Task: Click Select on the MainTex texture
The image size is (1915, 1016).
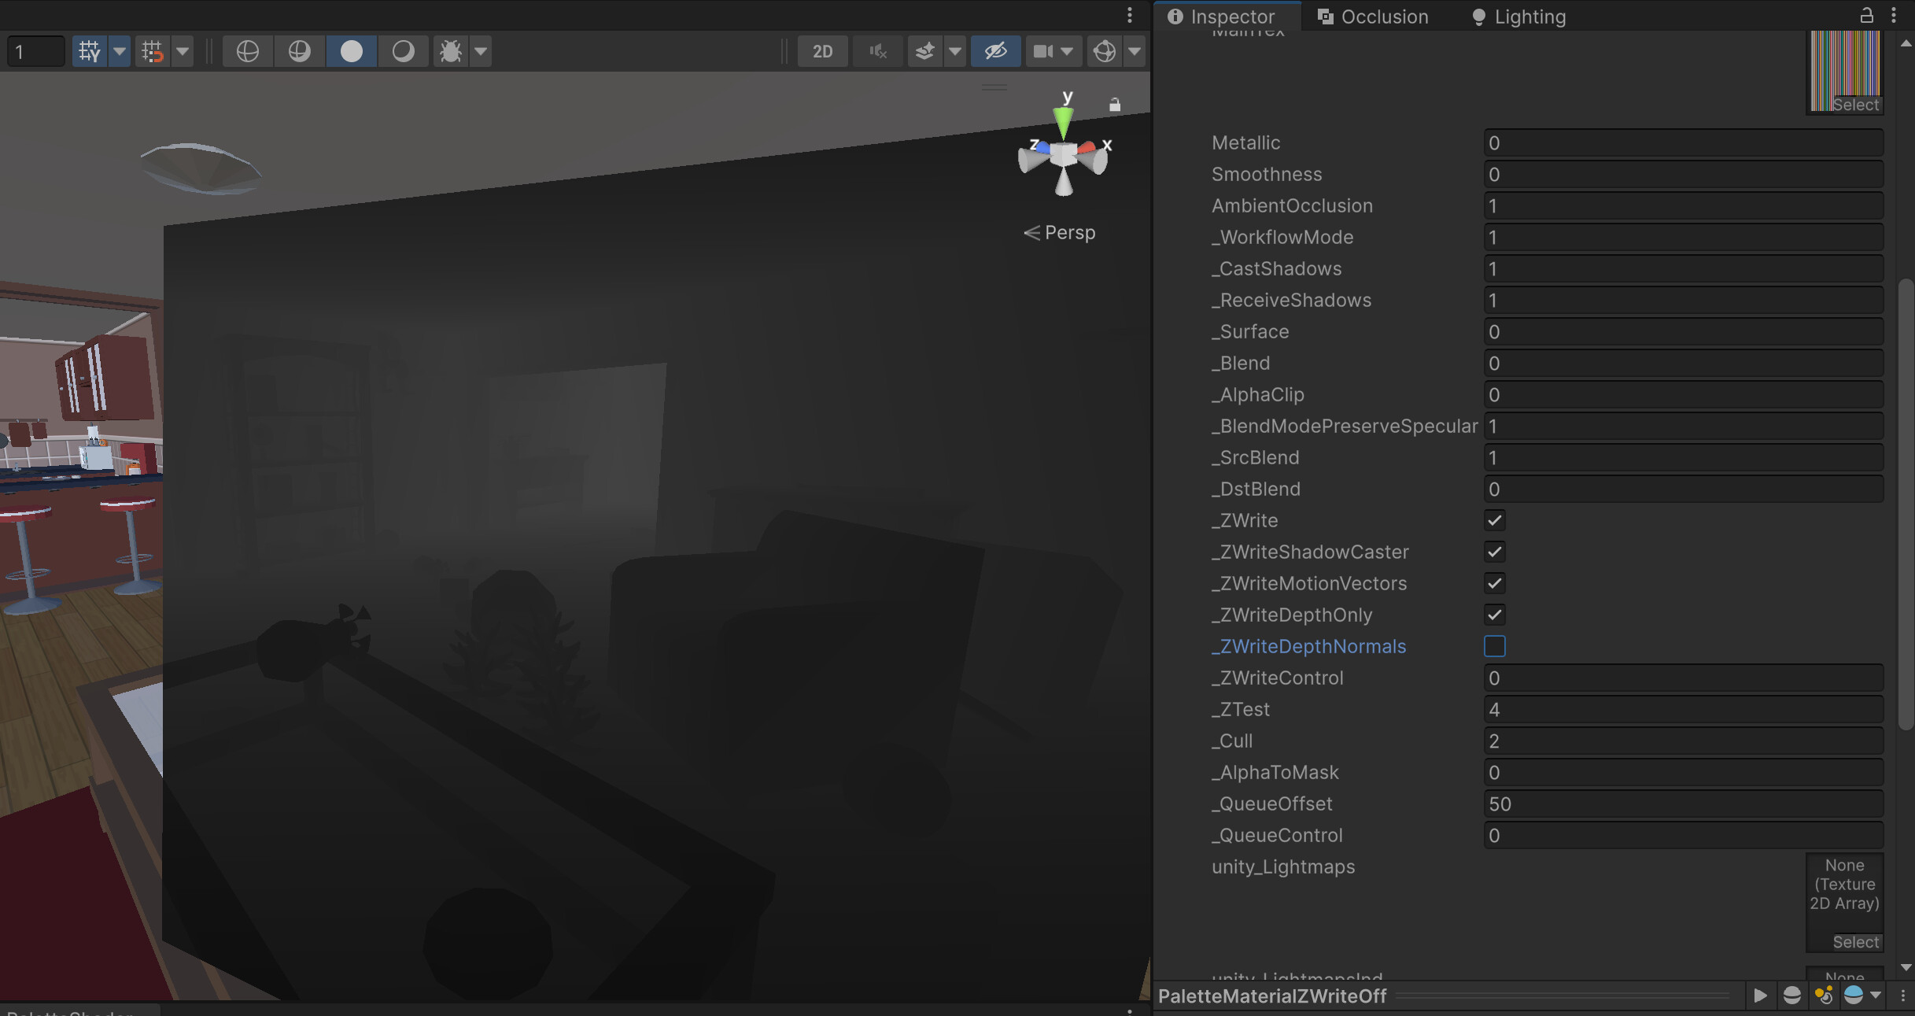Action: click(1855, 104)
